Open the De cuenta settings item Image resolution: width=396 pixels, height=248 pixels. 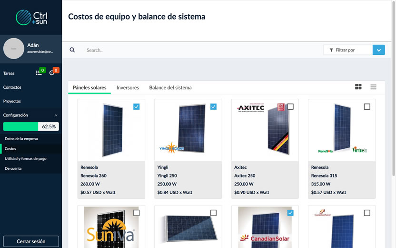[x=13, y=168]
